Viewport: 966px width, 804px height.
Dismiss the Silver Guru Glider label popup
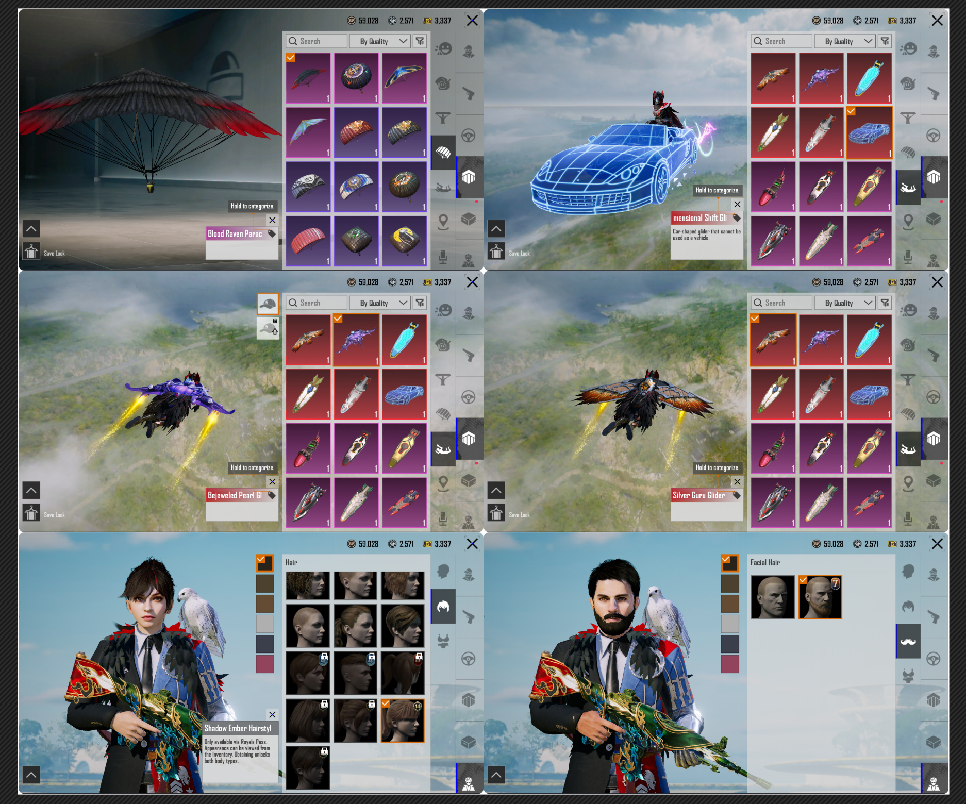738,482
